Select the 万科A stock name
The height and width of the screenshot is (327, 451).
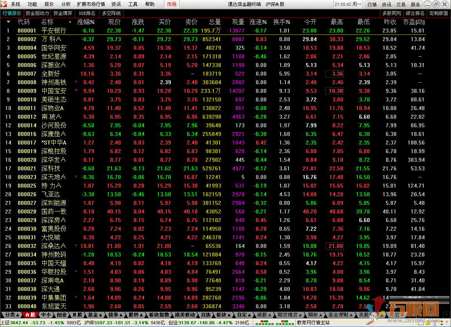[51, 39]
